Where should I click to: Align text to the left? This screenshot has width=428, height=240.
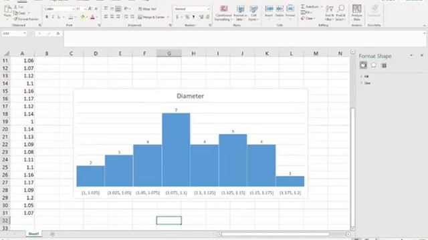(106, 17)
